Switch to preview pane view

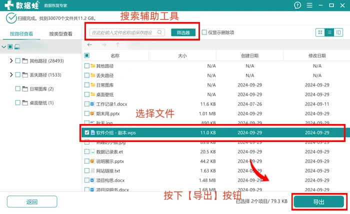tap(338, 32)
